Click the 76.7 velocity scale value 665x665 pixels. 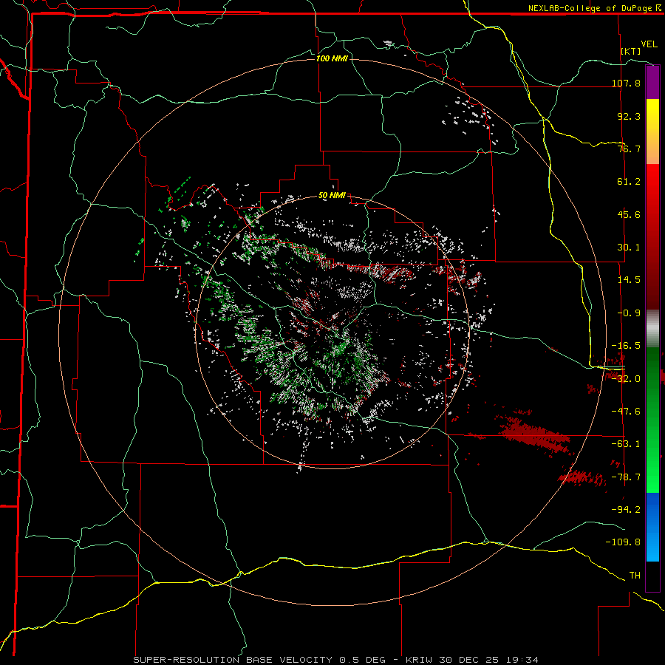[629, 149]
